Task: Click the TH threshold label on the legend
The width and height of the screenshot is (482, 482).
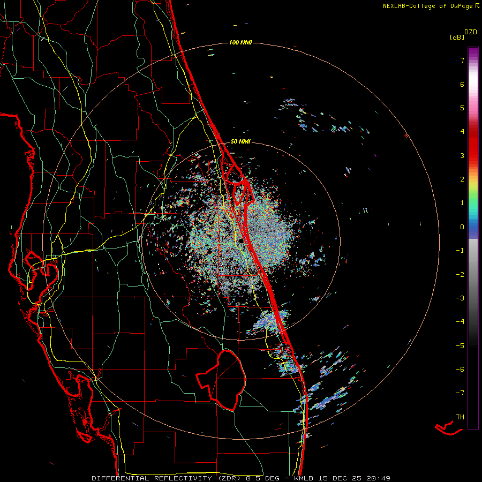Action: pos(460,417)
